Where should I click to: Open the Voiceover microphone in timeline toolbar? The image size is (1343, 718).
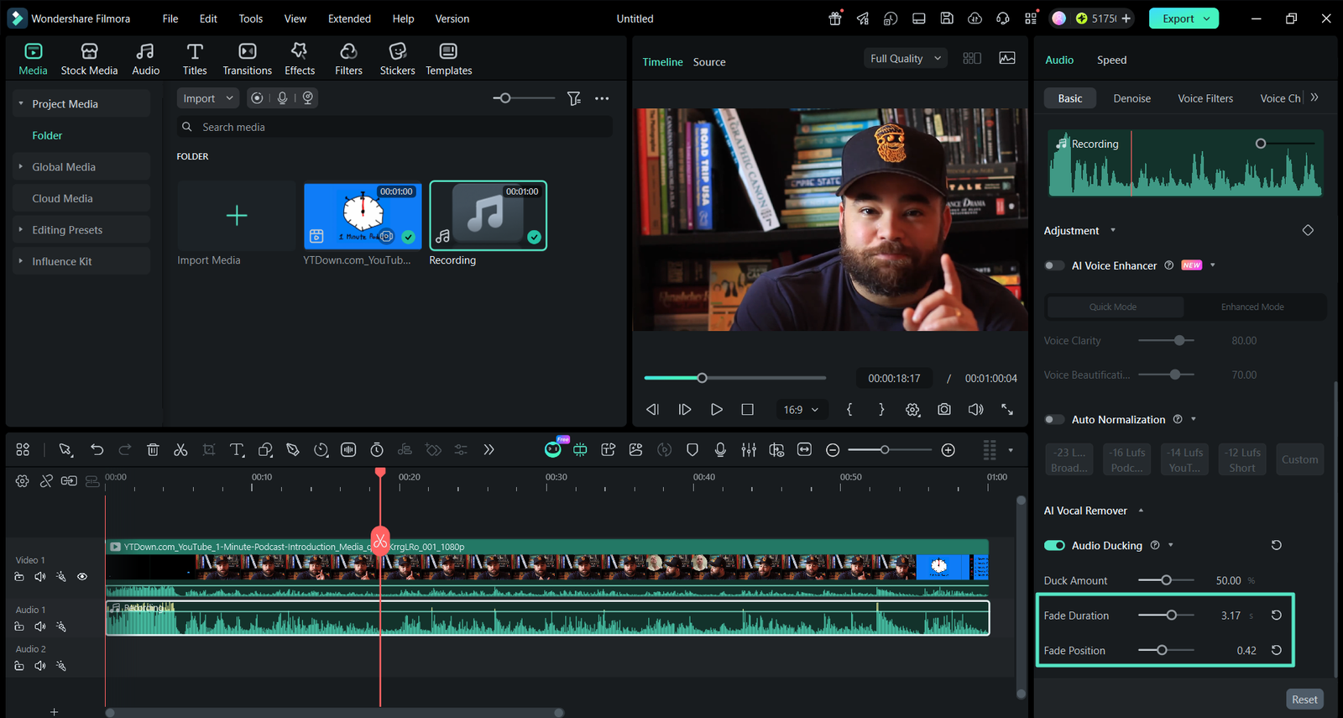[x=720, y=450]
